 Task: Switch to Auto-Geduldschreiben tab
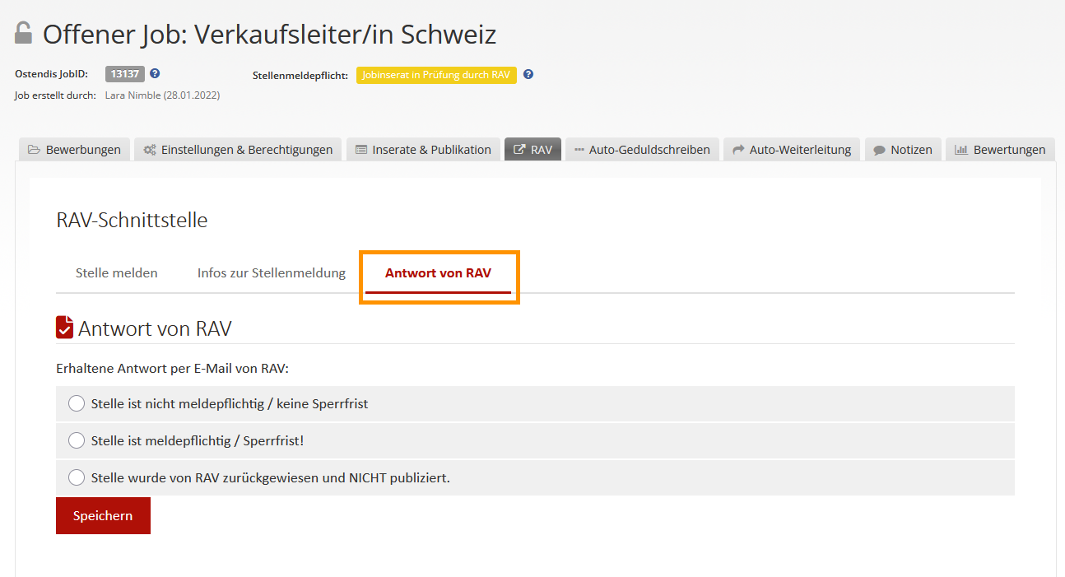642,150
